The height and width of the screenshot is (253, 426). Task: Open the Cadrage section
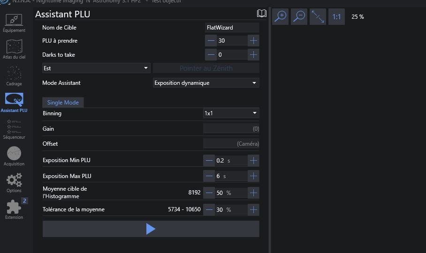coord(14,76)
